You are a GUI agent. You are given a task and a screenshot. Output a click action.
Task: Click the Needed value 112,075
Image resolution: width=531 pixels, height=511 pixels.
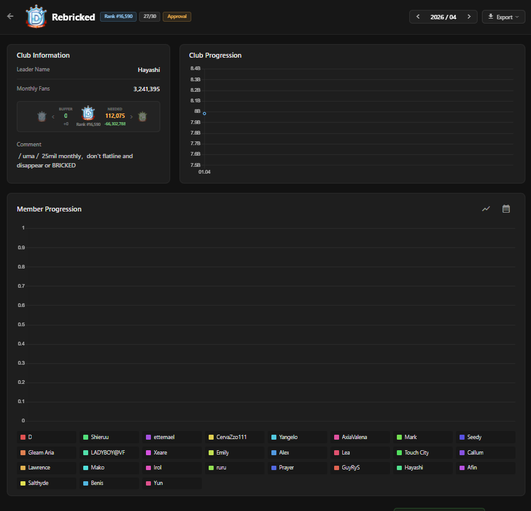click(x=115, y=116)
